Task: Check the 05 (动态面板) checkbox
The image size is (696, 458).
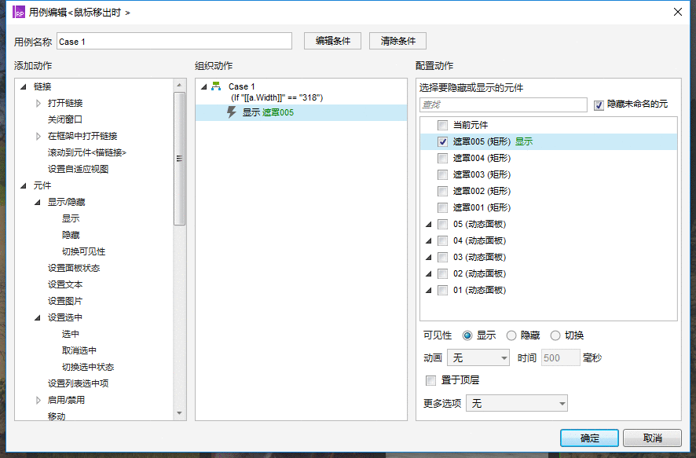Action: click(442, 224)
